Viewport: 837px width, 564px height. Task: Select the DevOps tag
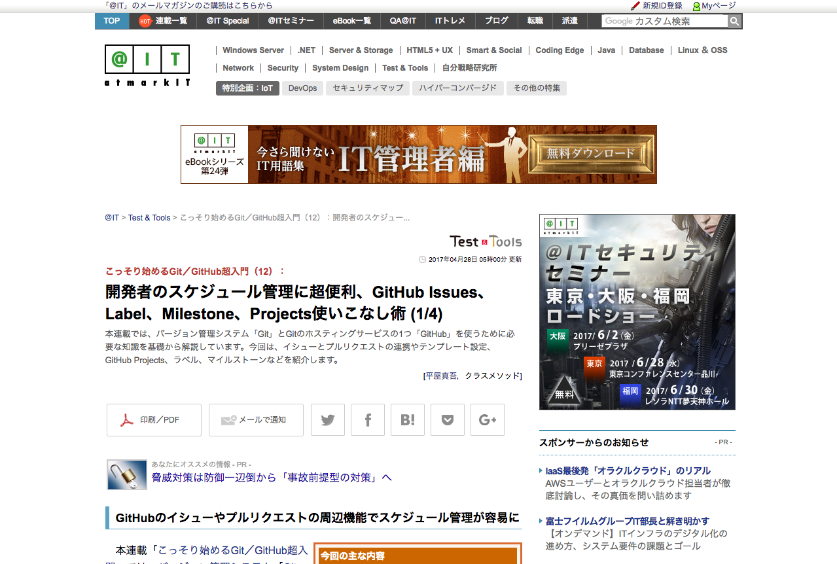pos(302,88)
